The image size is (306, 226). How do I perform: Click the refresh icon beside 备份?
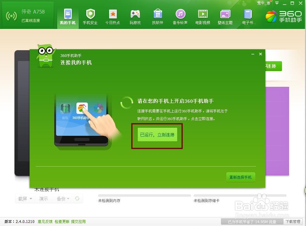(77, 199)
